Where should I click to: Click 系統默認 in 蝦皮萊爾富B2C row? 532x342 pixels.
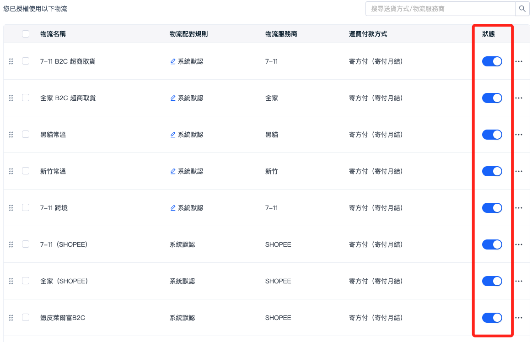[x=182, y=318]
